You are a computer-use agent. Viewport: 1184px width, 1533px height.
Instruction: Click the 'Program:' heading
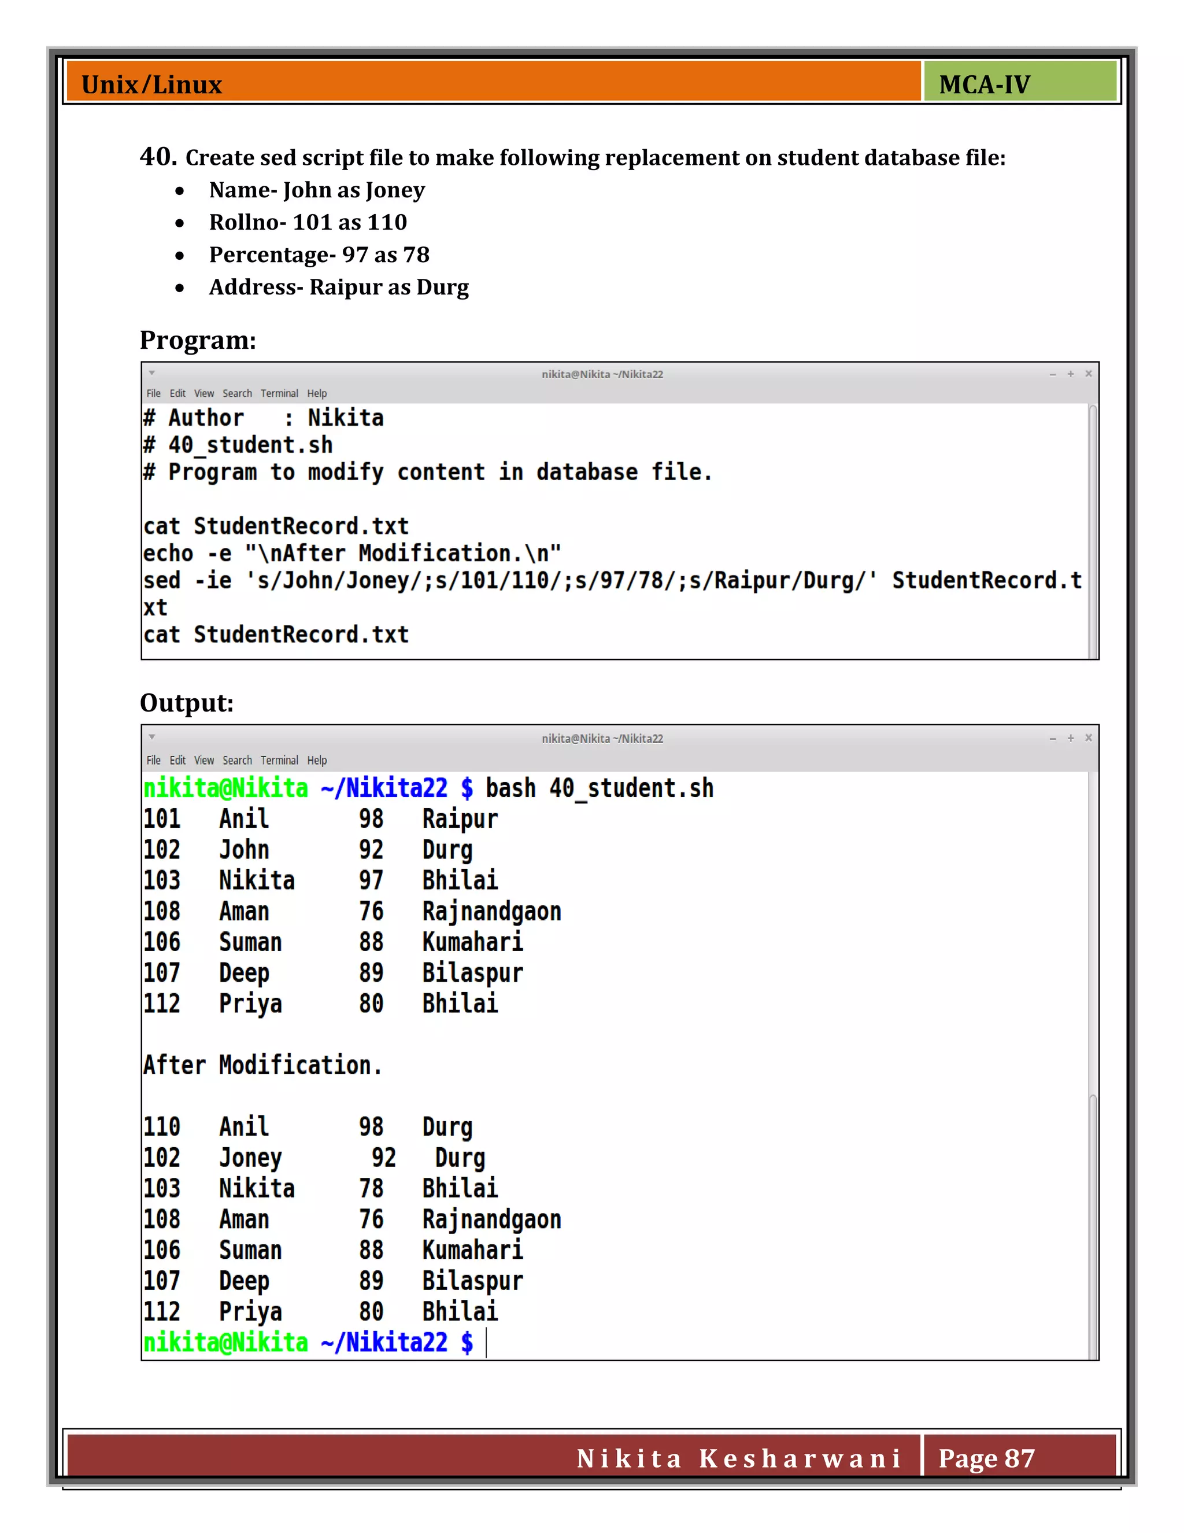tap(198, 340)
